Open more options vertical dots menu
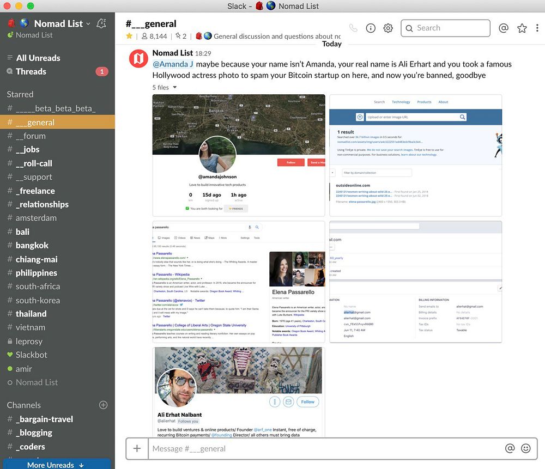This screenshot has width=545, height=469. point(537,28)
